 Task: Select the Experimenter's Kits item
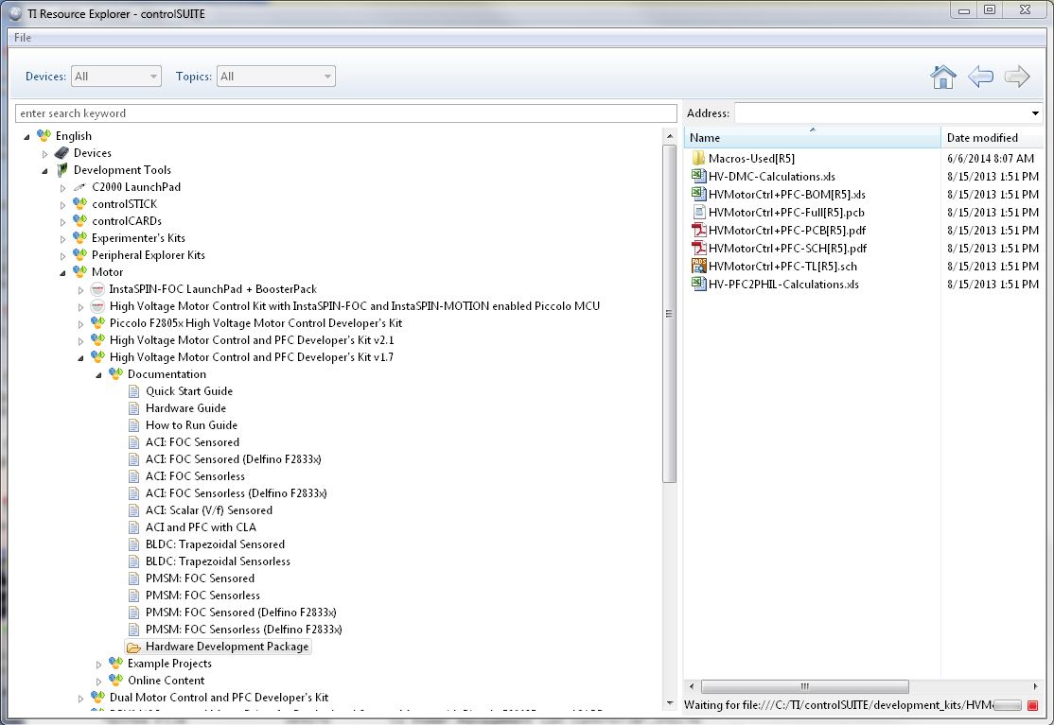point(138,238)
